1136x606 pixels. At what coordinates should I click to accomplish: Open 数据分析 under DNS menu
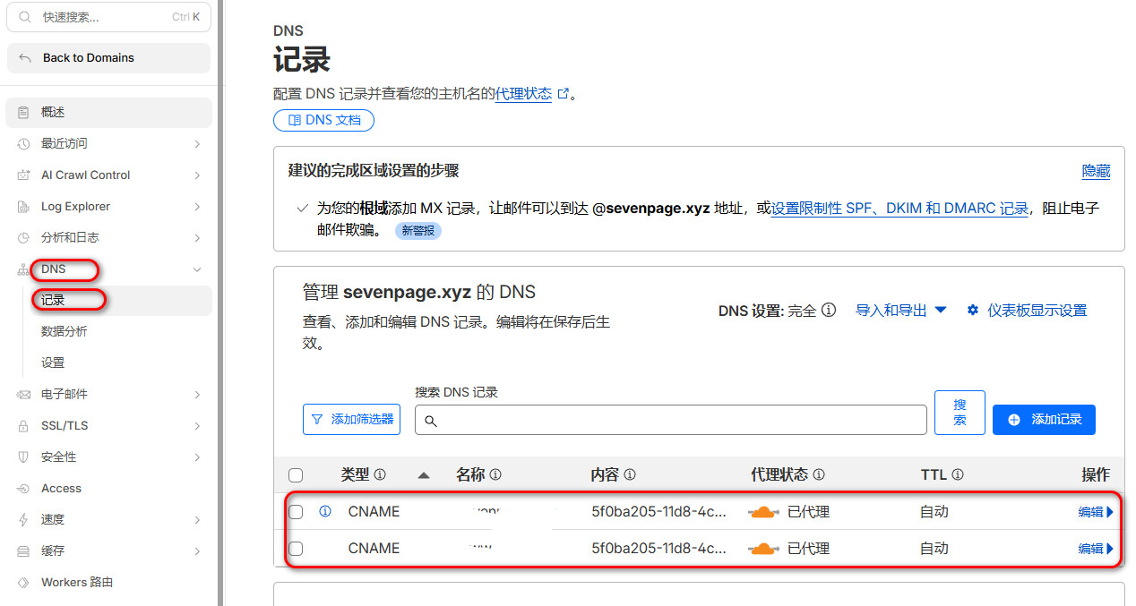point(65,331)
